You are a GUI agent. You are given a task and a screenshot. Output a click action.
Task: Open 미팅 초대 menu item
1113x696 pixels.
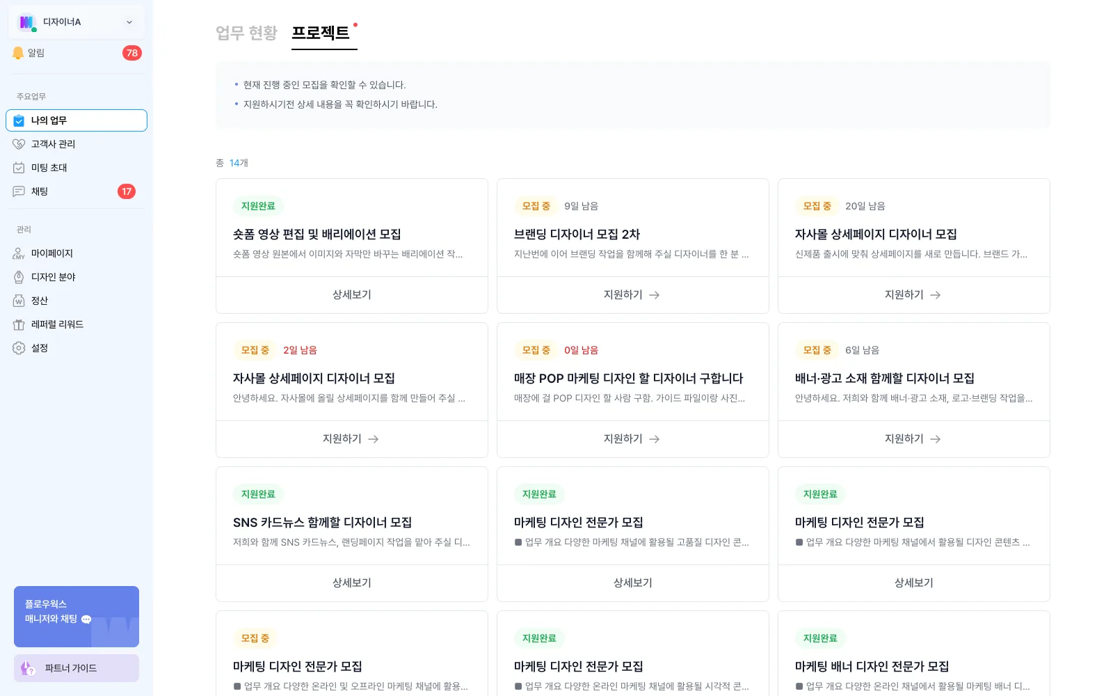pos(77,168)
